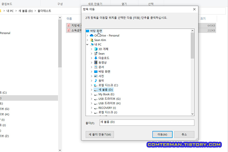Select the Sean Kim tree label
Viewport: 228px width, 152px height.
click(100, 40)
